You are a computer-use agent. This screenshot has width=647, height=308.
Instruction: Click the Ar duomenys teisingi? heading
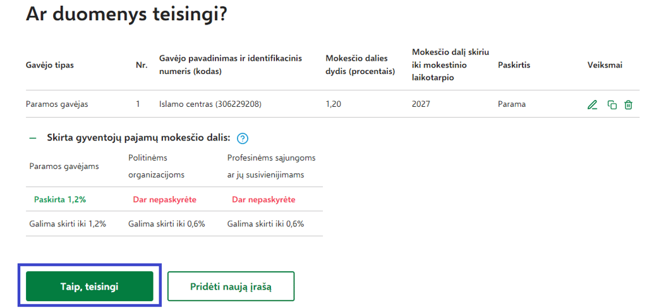[126, 15]
